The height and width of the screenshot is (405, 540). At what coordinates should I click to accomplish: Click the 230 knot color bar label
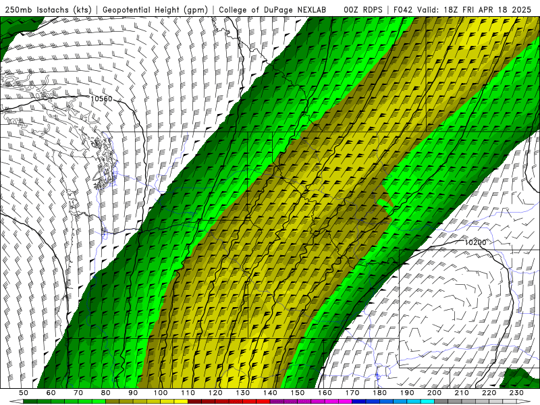(516, 393)
